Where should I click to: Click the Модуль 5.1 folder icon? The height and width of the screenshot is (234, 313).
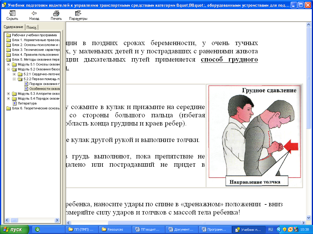[x=14, y=65]
